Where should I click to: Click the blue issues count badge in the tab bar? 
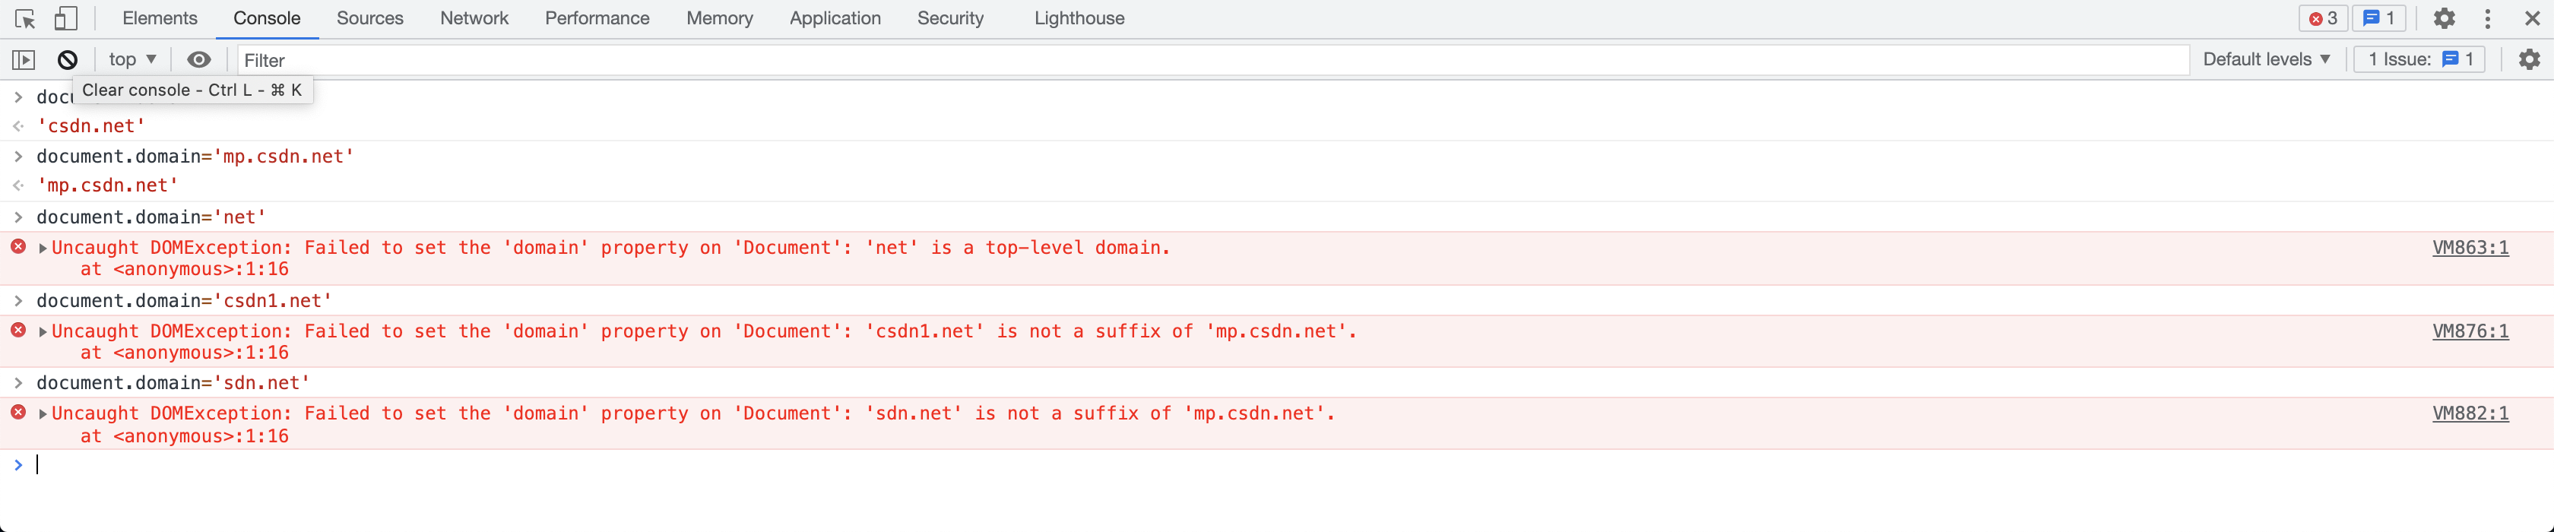(2379, 19)
